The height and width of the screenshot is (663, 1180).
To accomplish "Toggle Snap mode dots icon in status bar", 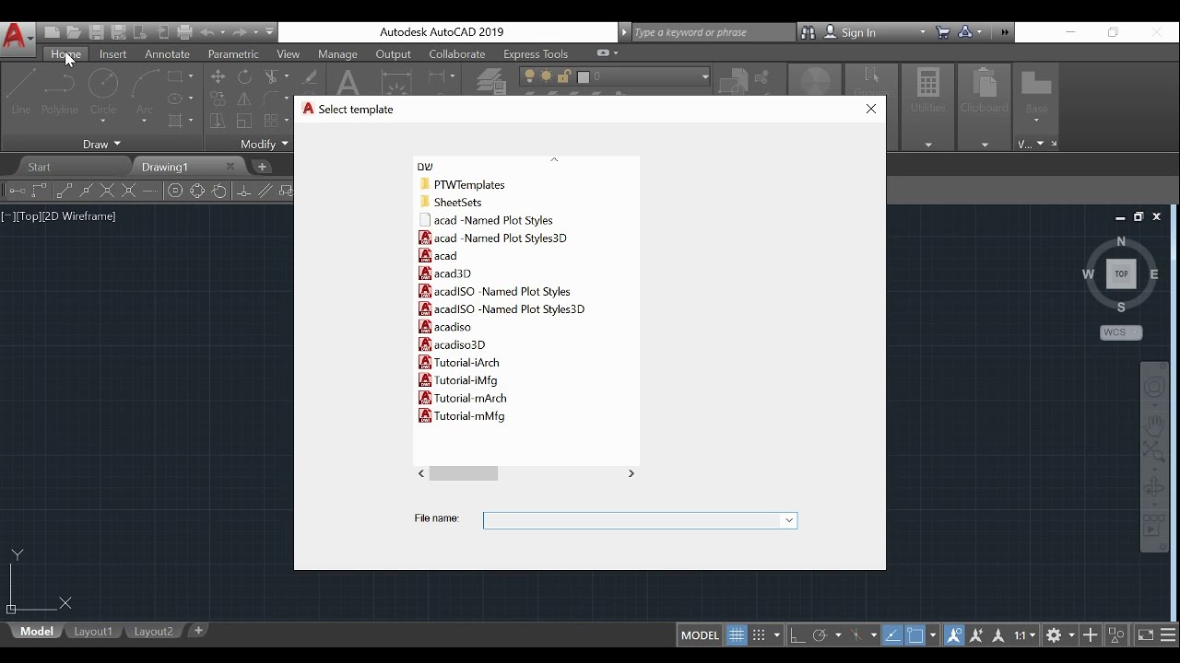I will pyautogui.click(x=759, y=635).
